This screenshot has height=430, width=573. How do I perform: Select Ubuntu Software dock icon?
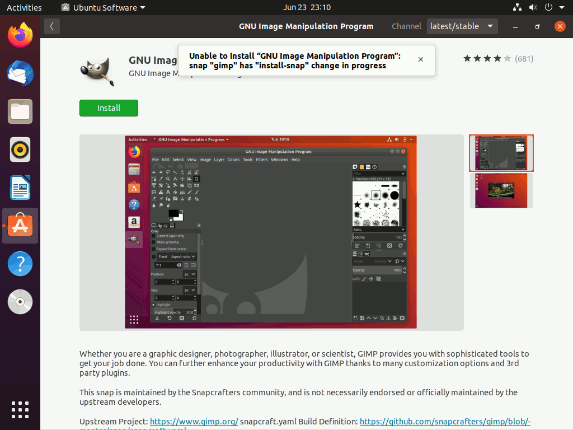click(20, 226)
